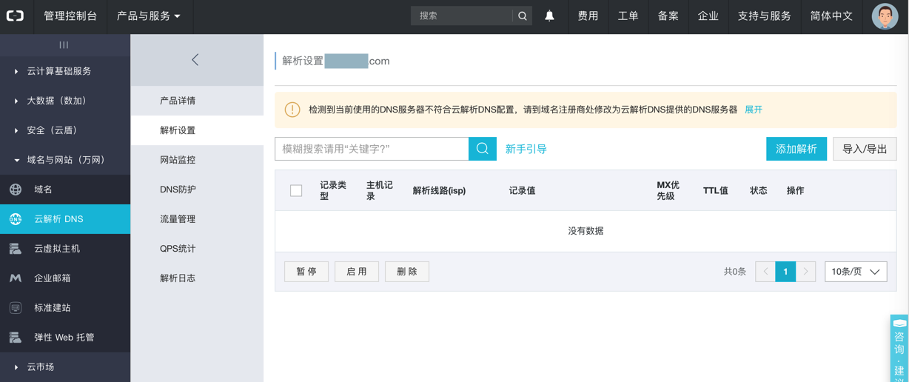Click the 添加解析 button
Viewport: 909px width, 382px height.
(x=796, y=149)
